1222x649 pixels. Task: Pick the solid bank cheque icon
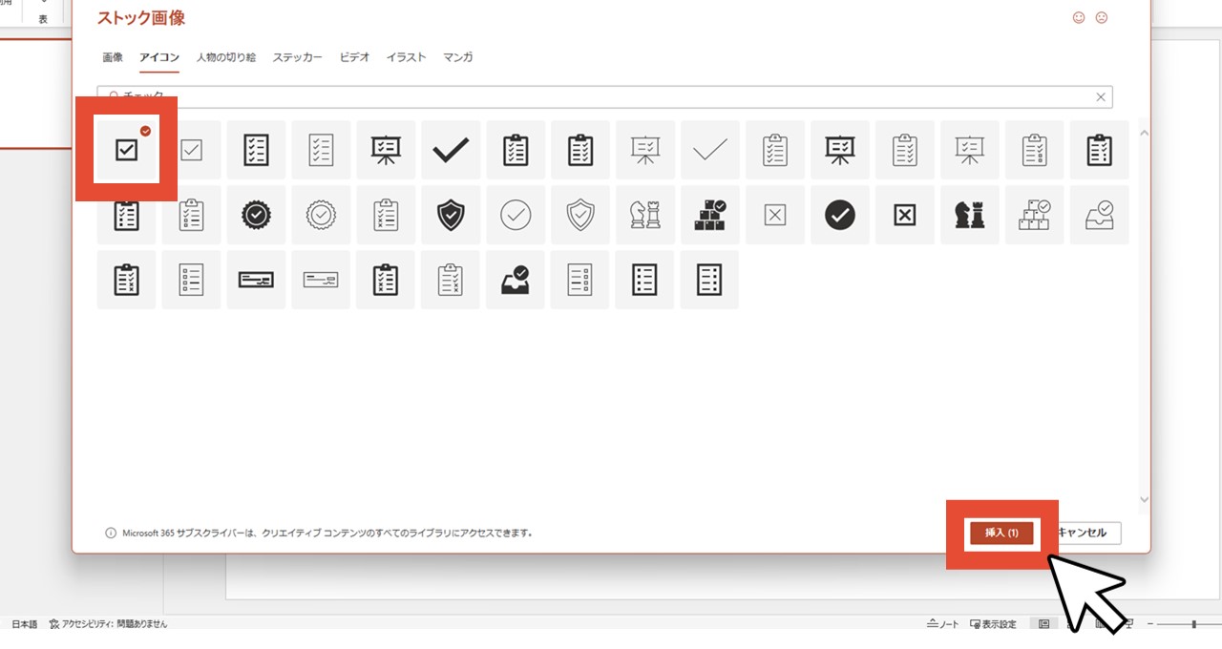pyautogui.click(x=256, y=280)
